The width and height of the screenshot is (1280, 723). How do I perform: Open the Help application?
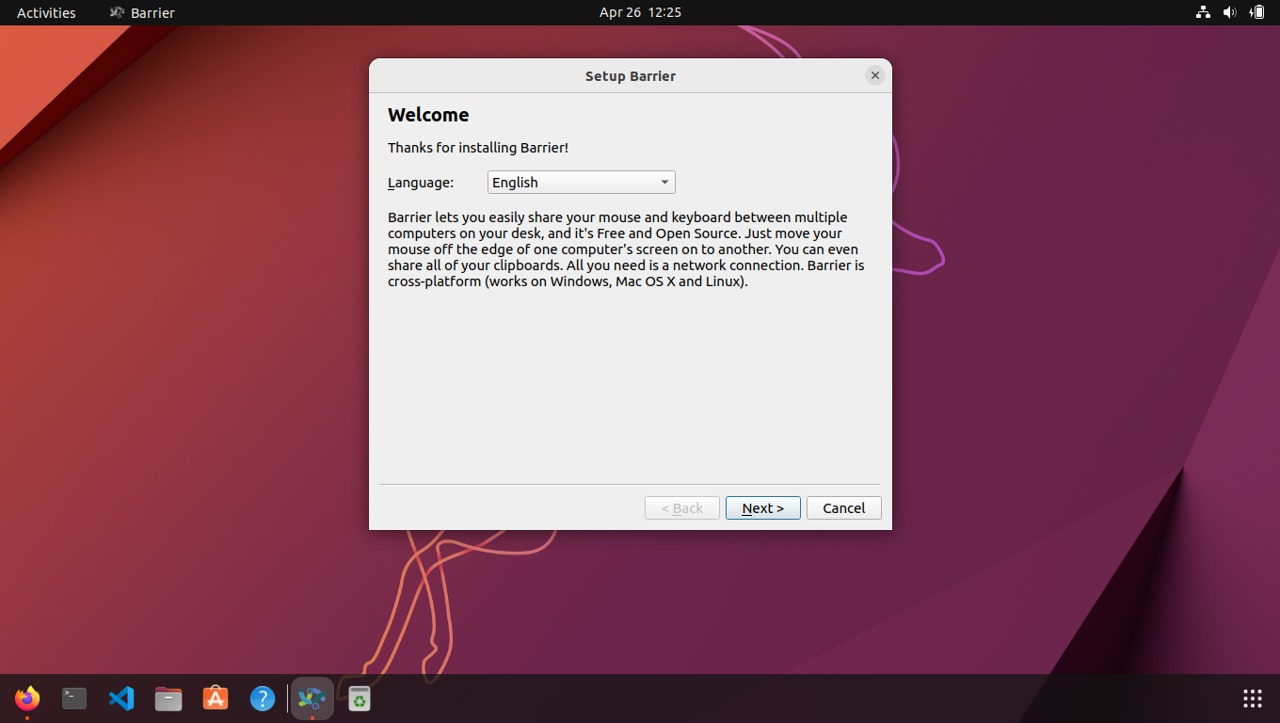point(262,699)
